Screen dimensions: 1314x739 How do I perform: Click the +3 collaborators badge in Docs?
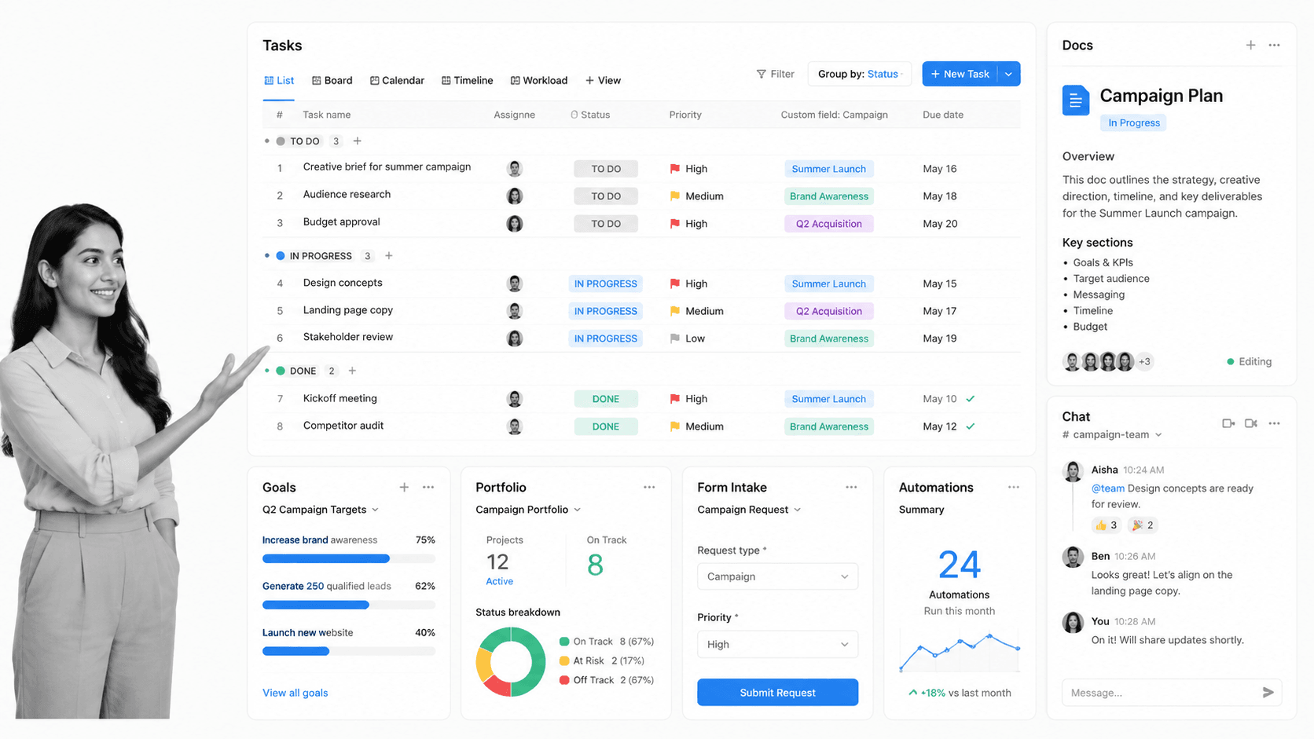pos(1145,361)
